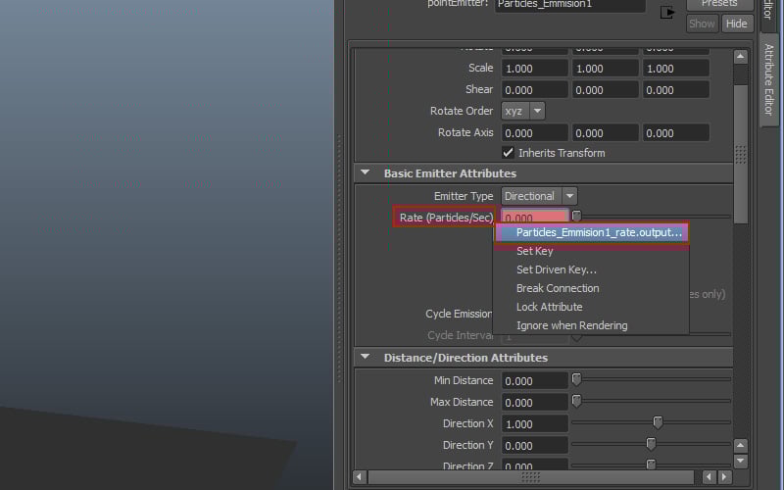Click the horizontal scrollbar thumb
Screen dimensions: 784x490
[x=531, y=477]
